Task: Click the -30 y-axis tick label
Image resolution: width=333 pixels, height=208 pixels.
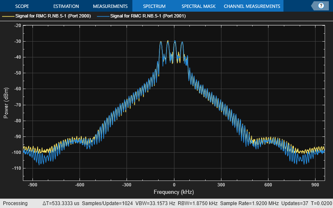Action: (x=17, y=41)
